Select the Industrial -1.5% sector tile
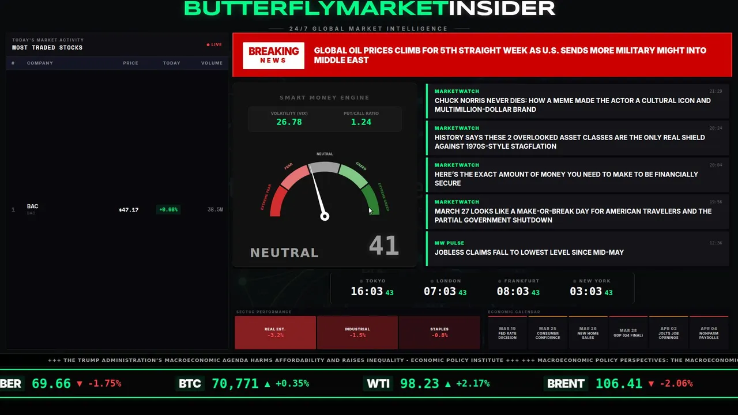This screenshot has width=738, height=415. 357,333
